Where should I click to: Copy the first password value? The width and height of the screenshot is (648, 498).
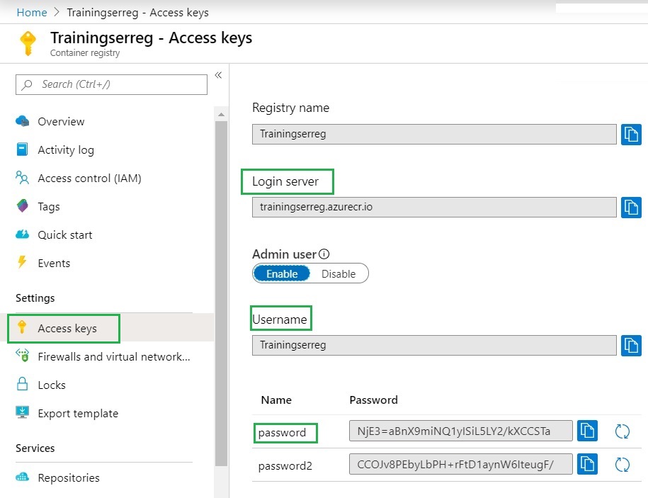(587, 431)
